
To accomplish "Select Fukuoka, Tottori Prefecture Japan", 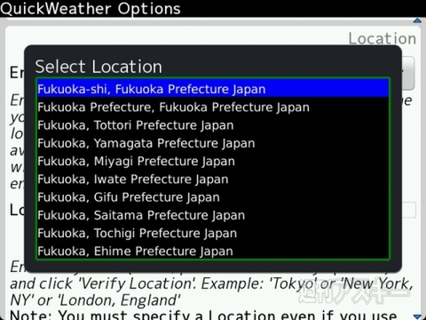I will pyautogui.click(x=213, y=125).
